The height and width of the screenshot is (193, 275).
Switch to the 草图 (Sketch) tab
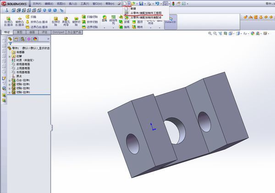[20, 32]
